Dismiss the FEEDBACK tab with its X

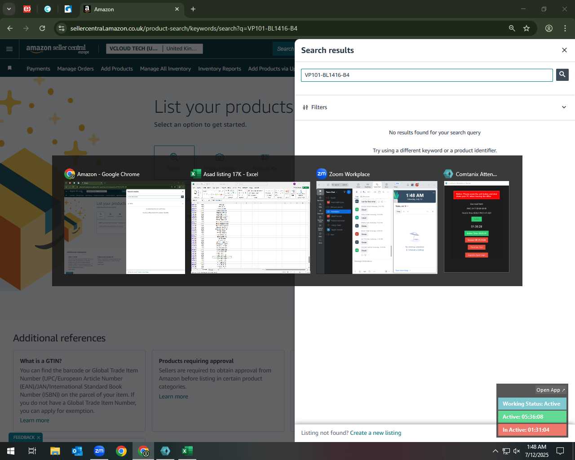(x=39, y=438)
